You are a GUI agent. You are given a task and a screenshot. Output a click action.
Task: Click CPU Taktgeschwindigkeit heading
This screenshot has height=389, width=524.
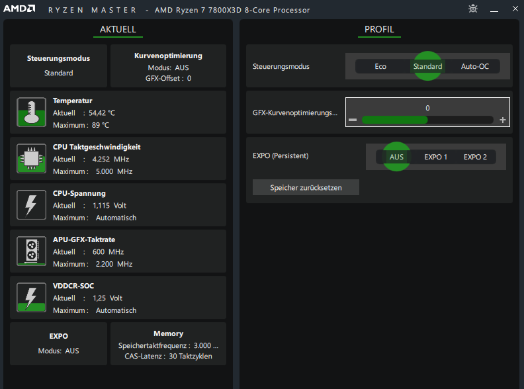pyautogui.click(x=97, y=147)
